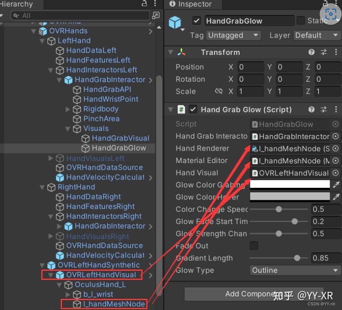Open prefab arrow for OVRLeftHandVisual row
This screenshot has height=310, width=342.
point(150,275)
